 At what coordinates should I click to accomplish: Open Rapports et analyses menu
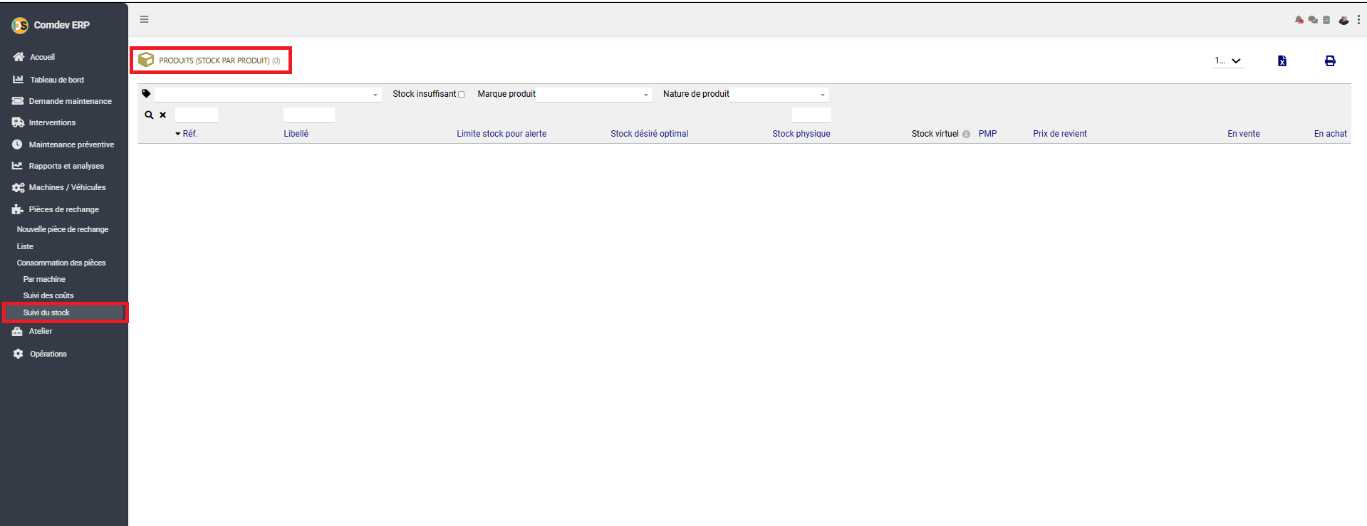click(66, 166)
